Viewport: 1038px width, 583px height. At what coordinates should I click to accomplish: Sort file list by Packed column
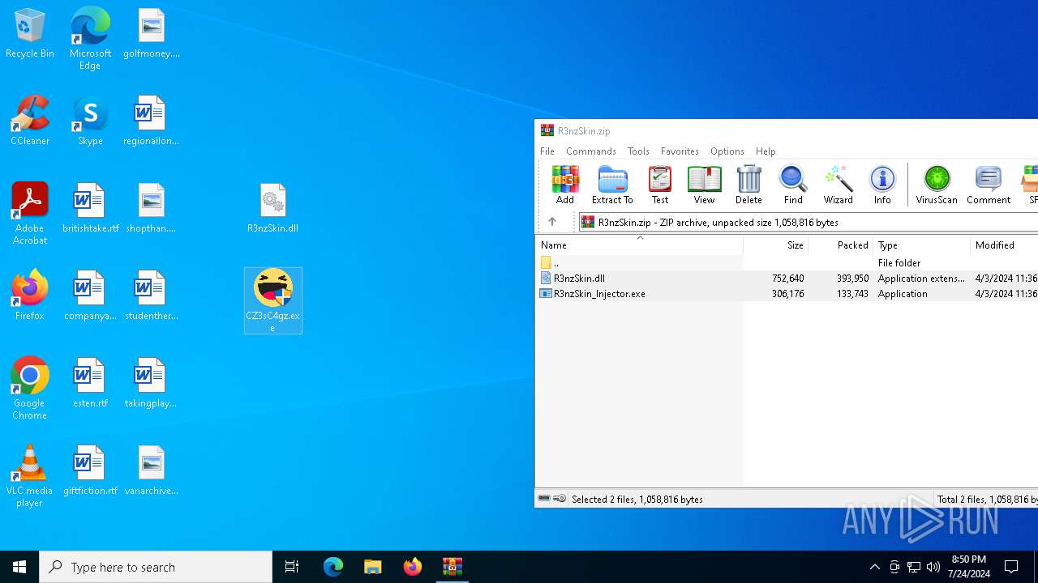pos(841,245)
